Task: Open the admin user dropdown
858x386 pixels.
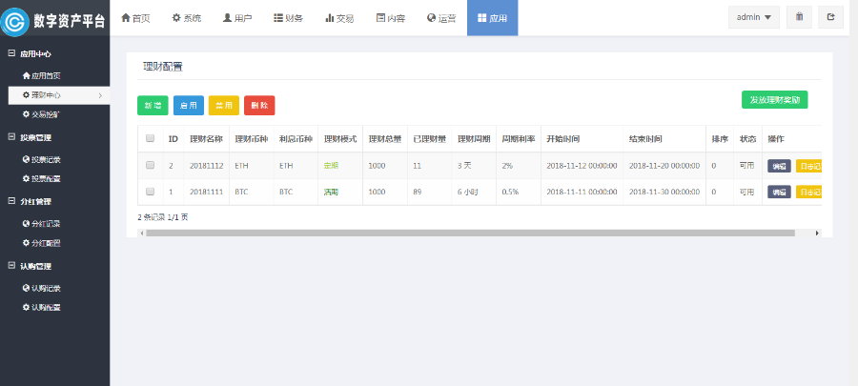Action: coord(753,17)
